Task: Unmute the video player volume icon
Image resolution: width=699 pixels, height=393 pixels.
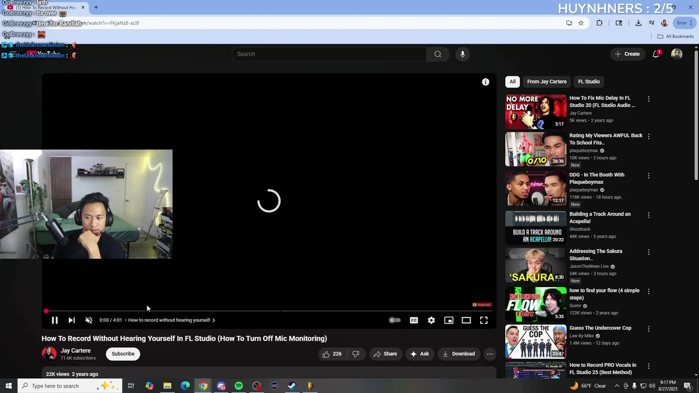Action: 89,320
